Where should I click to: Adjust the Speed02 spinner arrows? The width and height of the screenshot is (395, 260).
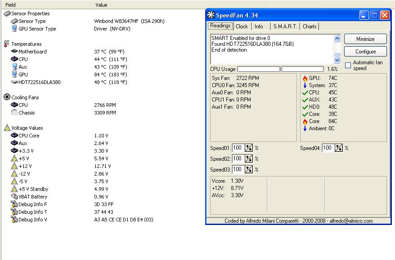pyautogui.click(x=249, y=159)
